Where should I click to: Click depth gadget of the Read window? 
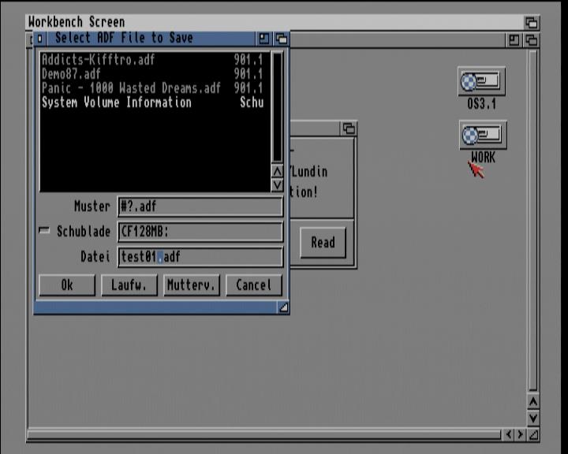tap(349, 128)
